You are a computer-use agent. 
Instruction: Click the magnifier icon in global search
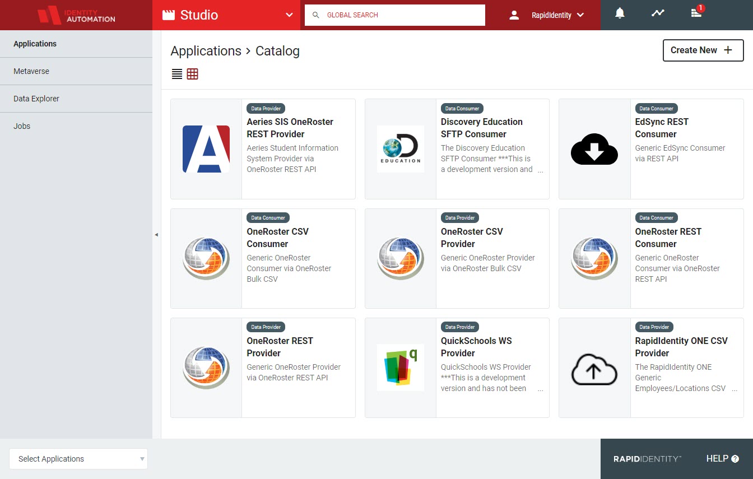click(316, 15)
